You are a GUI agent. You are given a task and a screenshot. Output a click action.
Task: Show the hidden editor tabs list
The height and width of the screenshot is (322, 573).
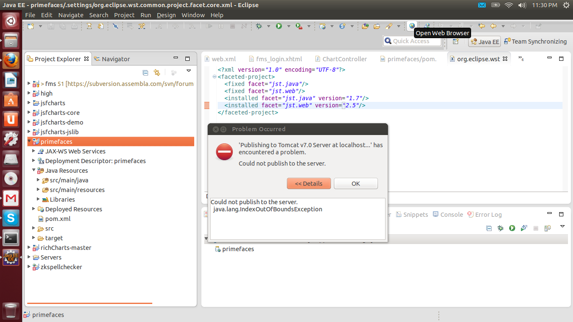point(521,59)
